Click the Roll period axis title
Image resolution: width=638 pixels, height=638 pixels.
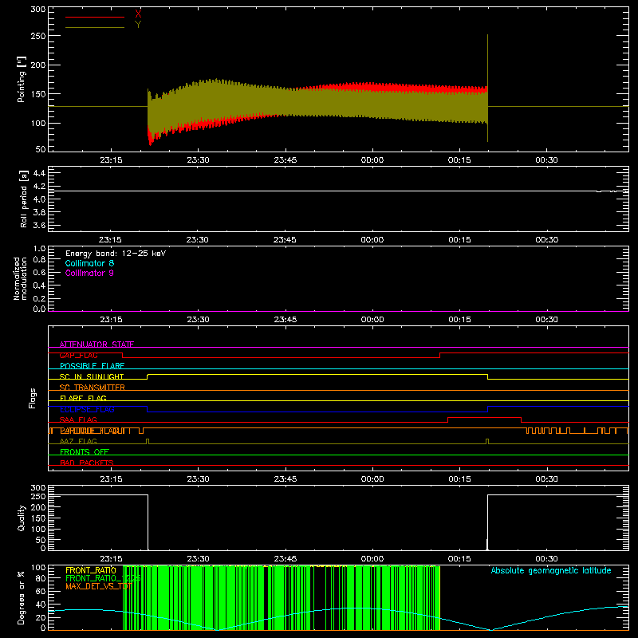[x=24, y=199]
